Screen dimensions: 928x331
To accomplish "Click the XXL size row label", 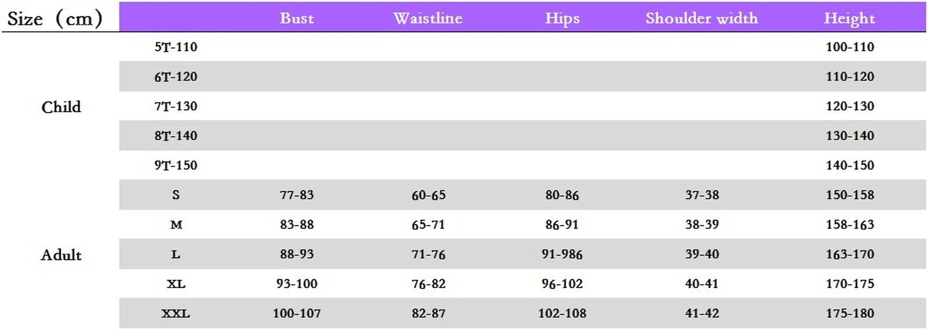I will click(x=175, y=313).
